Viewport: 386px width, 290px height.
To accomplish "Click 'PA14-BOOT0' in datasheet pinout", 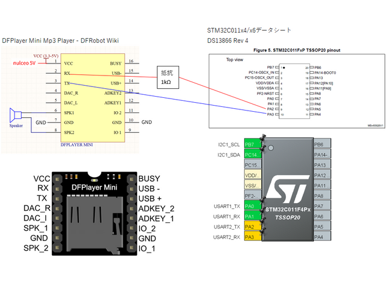I will 325,72.
